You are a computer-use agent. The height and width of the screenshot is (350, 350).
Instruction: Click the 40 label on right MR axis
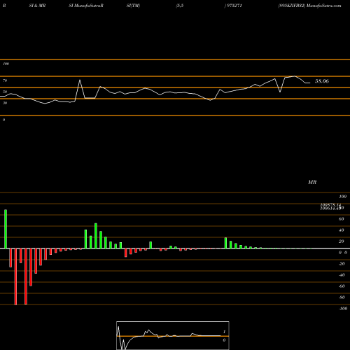[341, 230]
